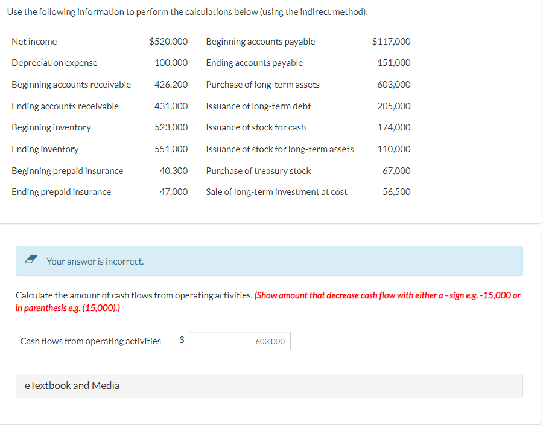
Task: Click the Cash flows from operating activities label
Action: pyautogui.click(x=91, y=341)
